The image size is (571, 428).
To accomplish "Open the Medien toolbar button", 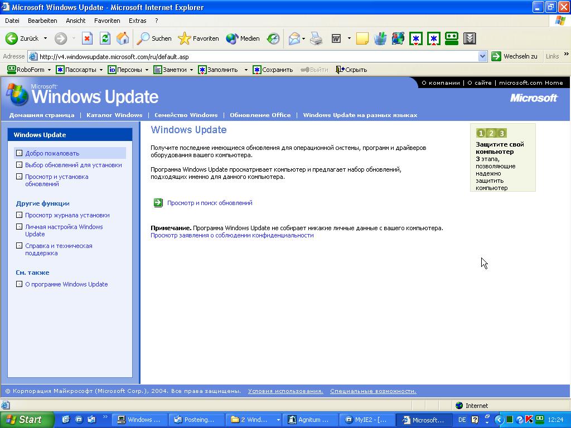I will [243, 38].
